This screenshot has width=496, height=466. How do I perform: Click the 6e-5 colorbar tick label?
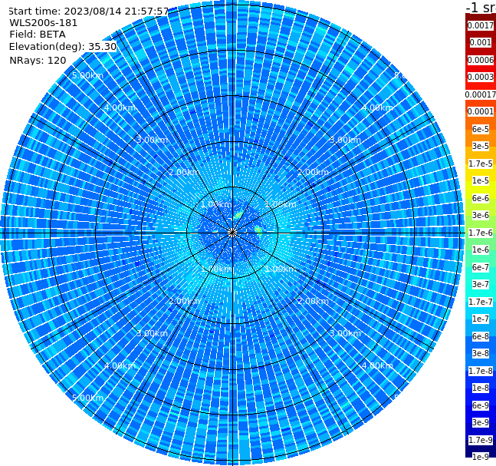click(x=481, y=129)
